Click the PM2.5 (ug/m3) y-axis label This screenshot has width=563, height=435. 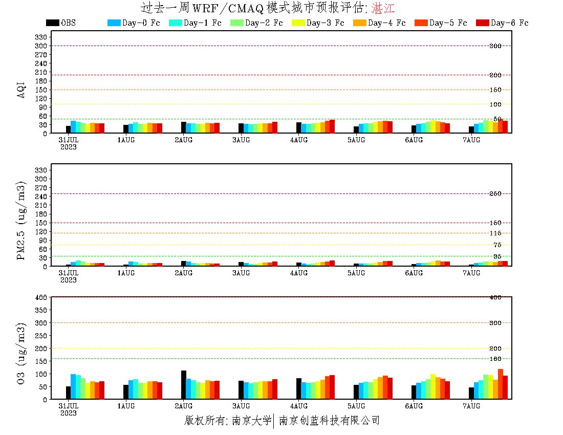point(21,221)
